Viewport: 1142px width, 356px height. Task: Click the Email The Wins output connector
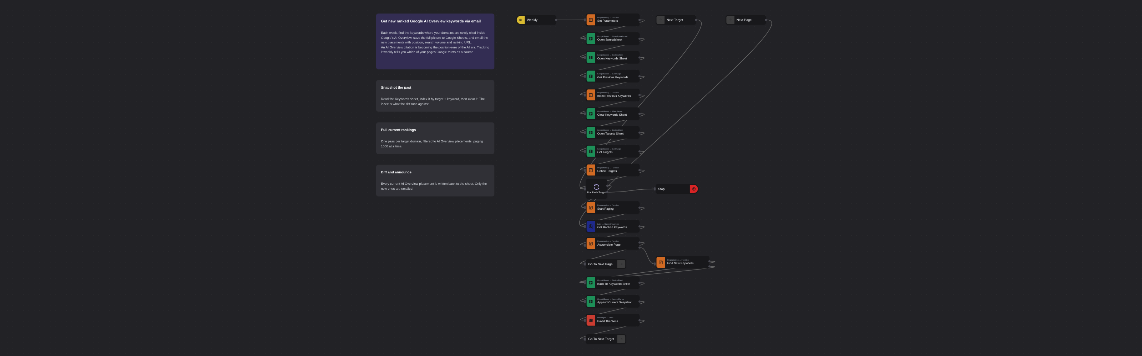click(639, 321)
